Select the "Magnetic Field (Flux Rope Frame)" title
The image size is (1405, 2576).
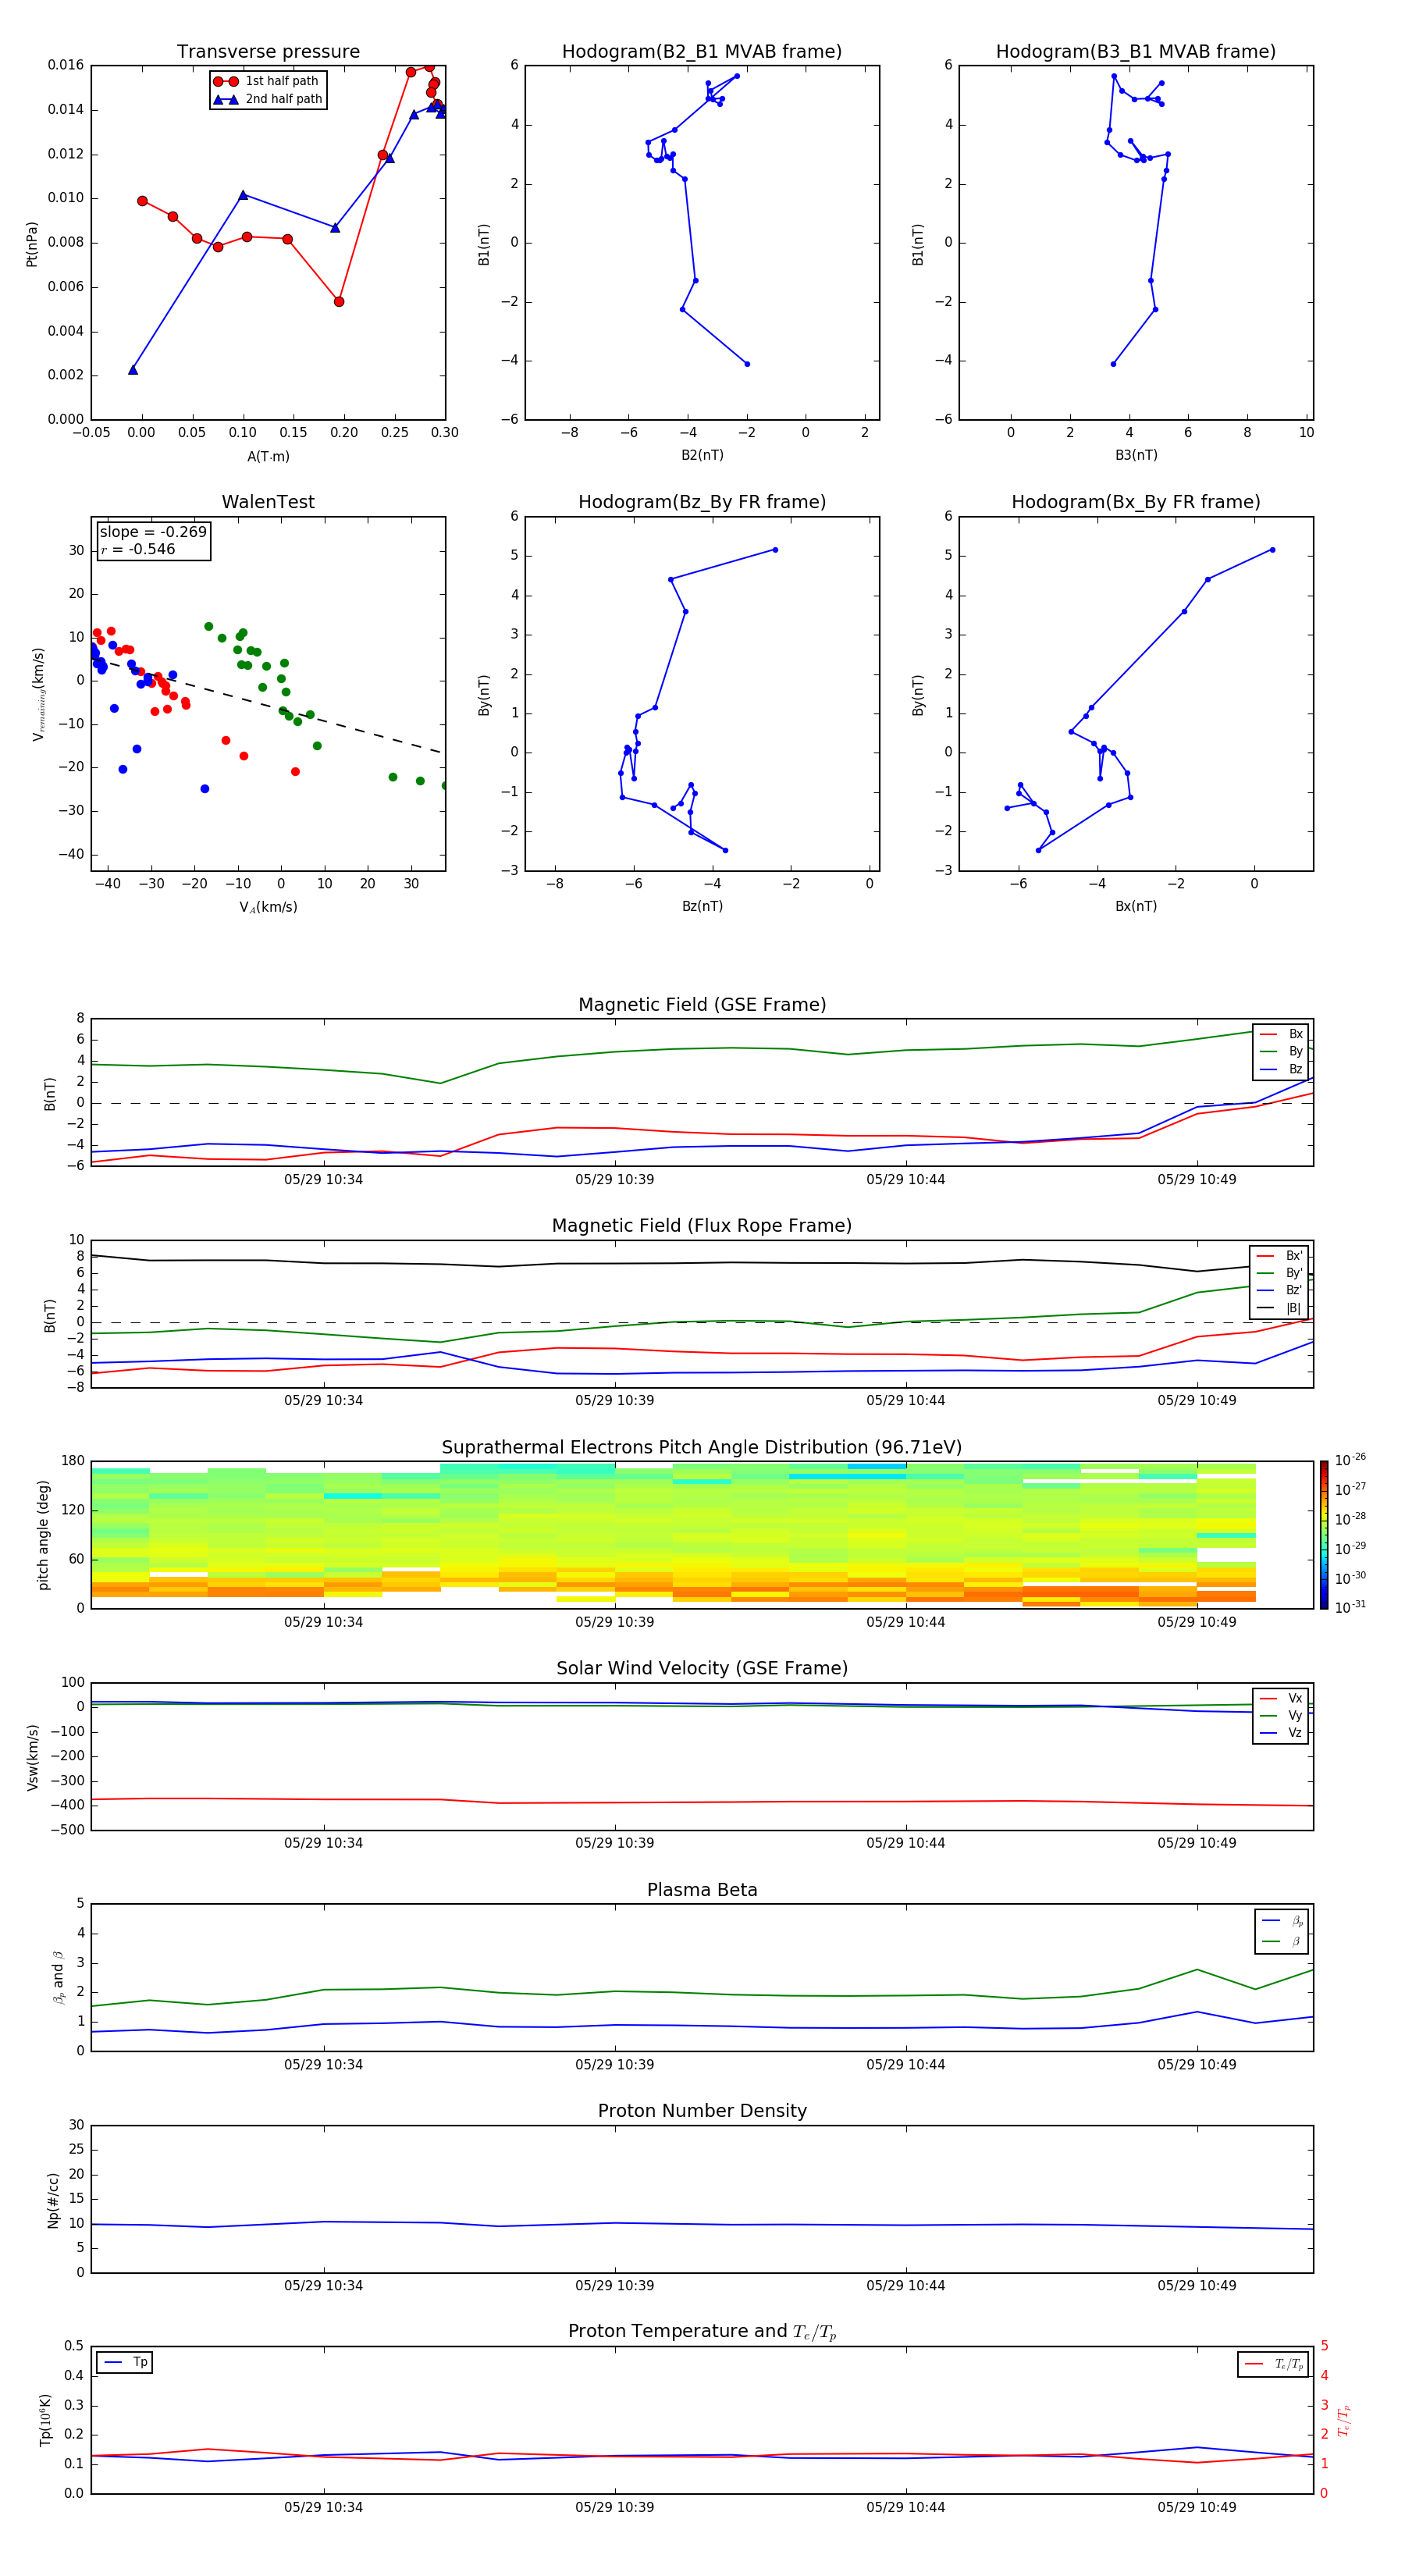coord(702,1226)
